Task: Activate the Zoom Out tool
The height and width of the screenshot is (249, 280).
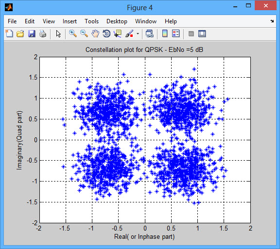Action: tap(84, 33)
